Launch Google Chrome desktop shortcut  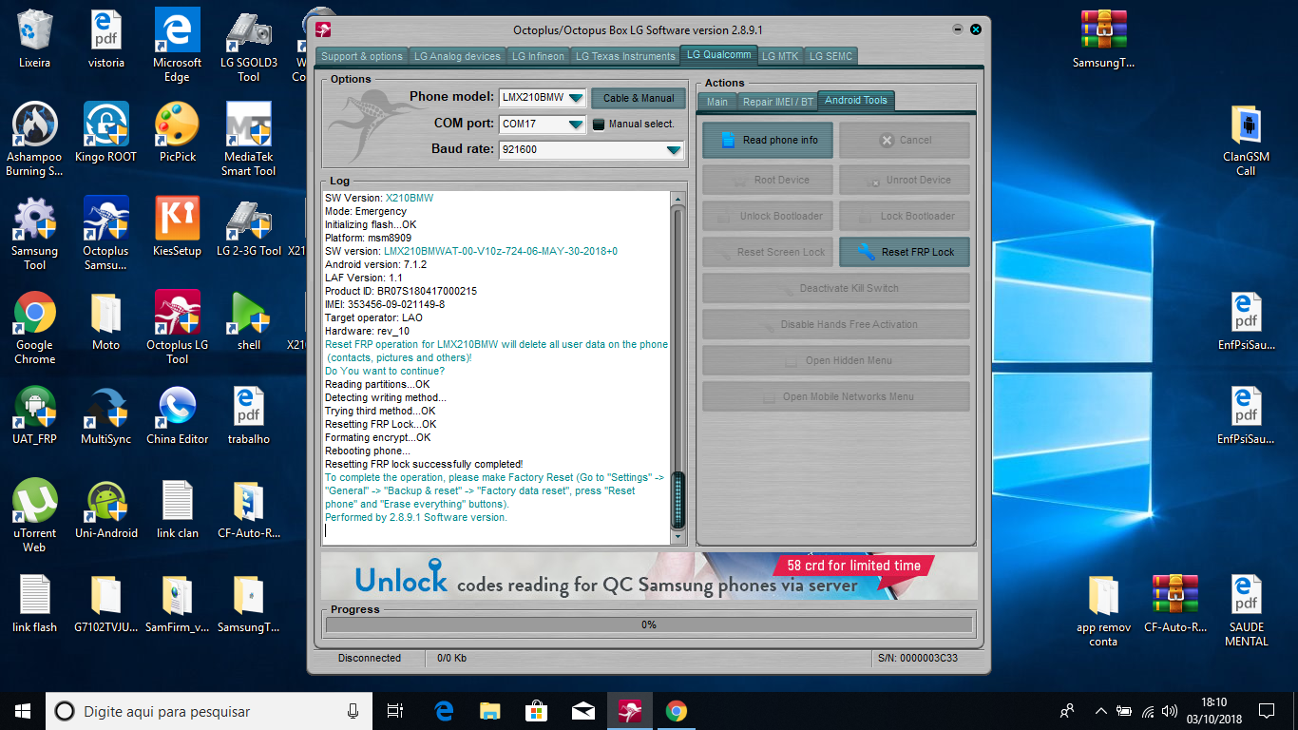tap(35, 328)
